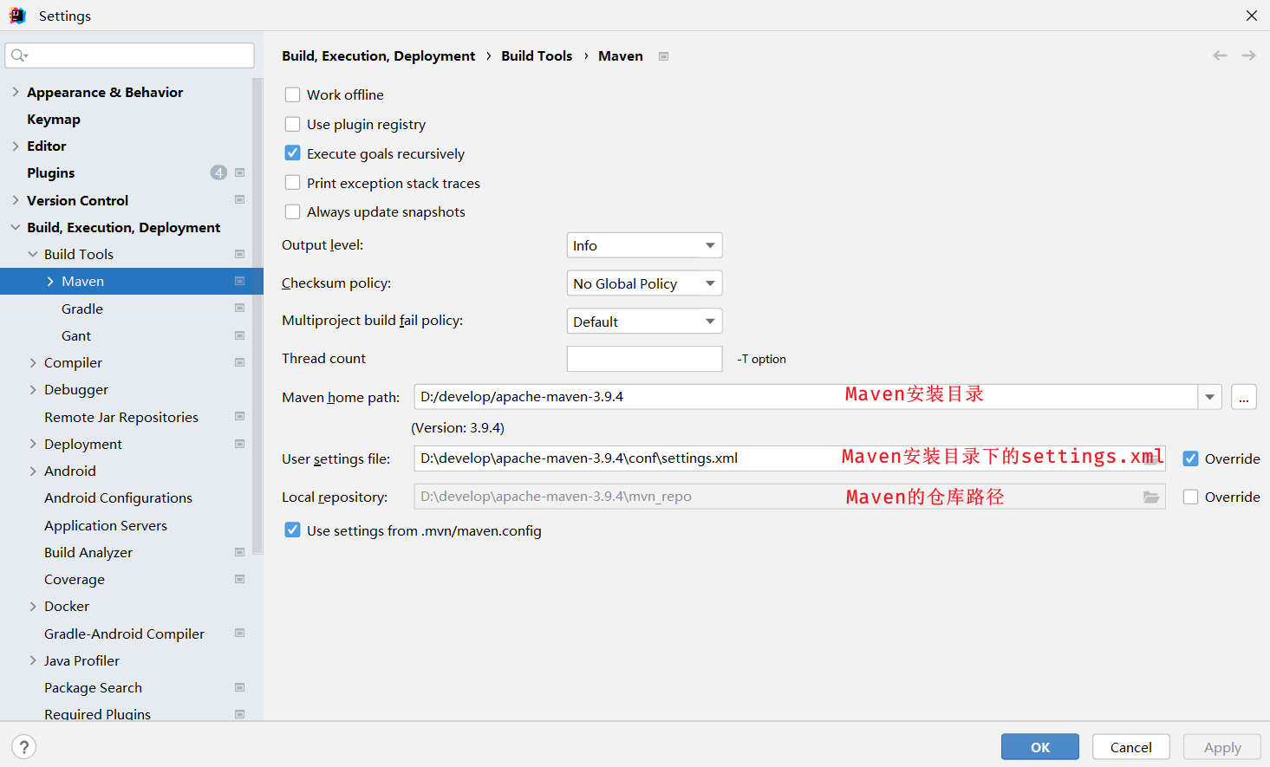Image resolution: width=1270 pixels, height=767 pixels.
Task: Uncheck Execute goals recursively
Action: (x=293, y=153)
